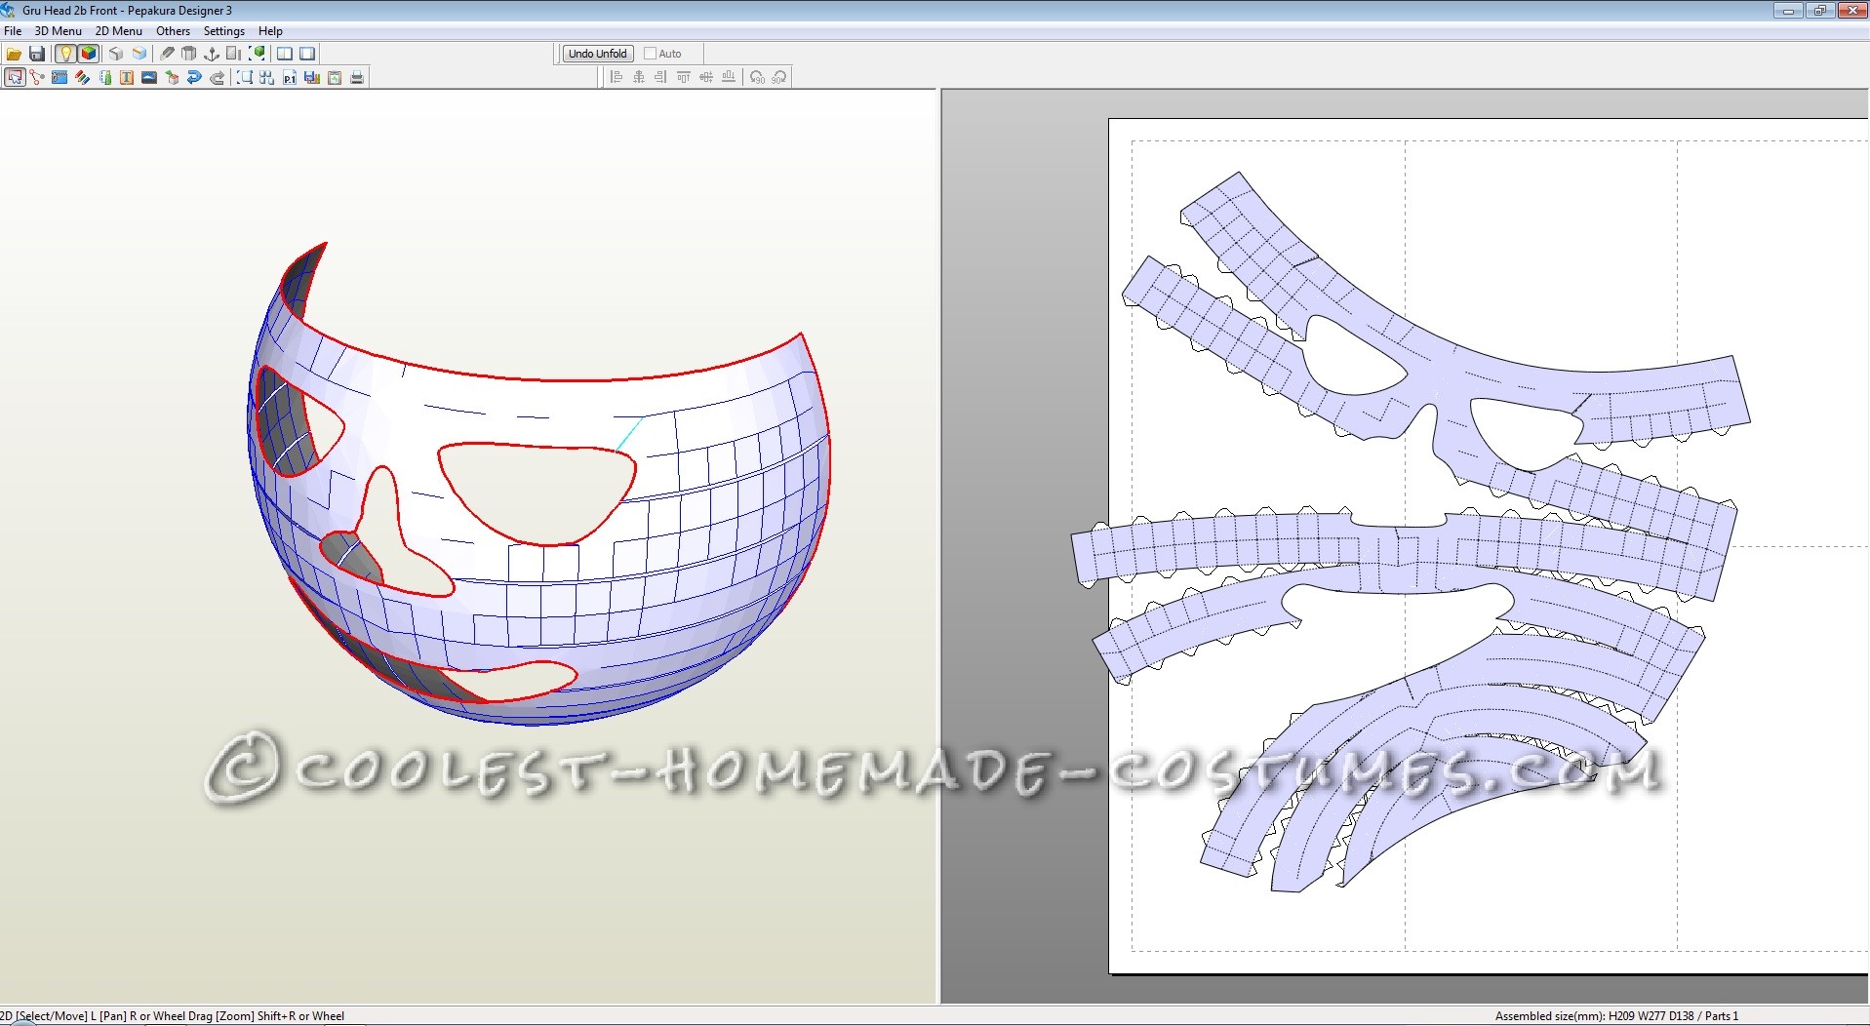
Task: Click the fit selection frame icon
Action: pos(245,77)
